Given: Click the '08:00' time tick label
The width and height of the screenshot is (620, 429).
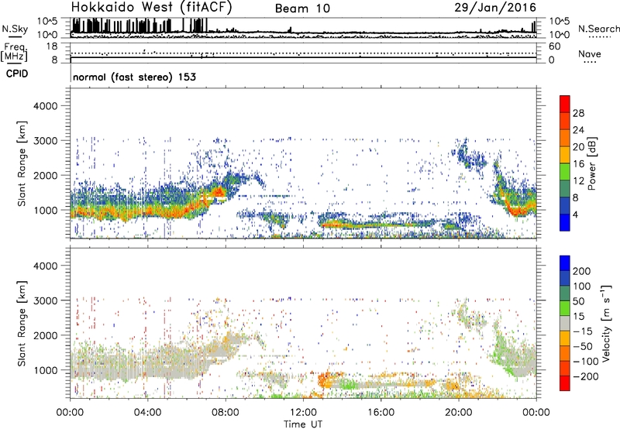Looking at the screenshot, I should 226,413.
